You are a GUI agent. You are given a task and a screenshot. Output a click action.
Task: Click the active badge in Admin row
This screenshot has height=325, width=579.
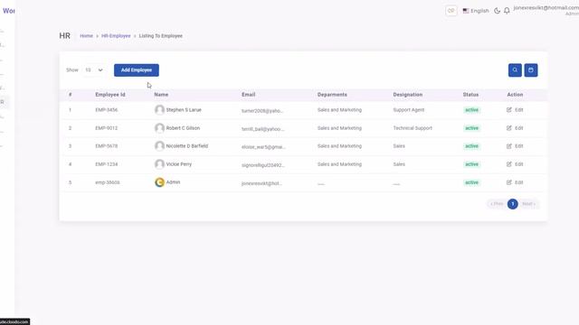click(471, 182)
